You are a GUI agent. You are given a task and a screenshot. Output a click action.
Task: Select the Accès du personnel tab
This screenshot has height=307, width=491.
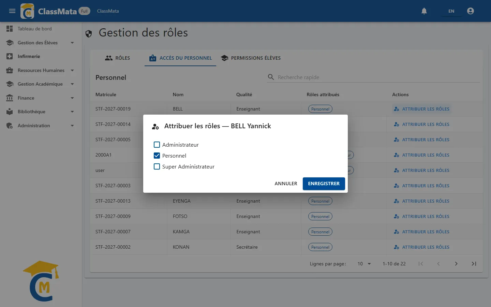pyautogui.click(x=180, y=58)
